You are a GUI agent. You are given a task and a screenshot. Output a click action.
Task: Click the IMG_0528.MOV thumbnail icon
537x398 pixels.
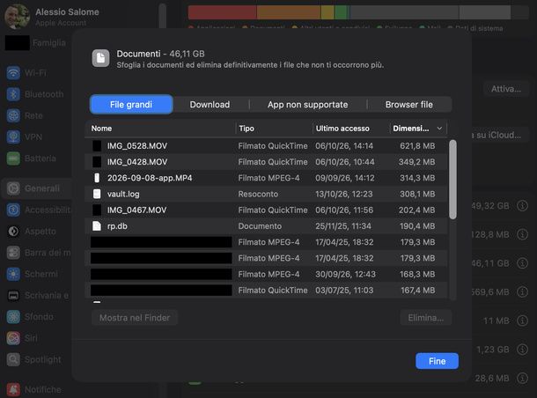97,146
